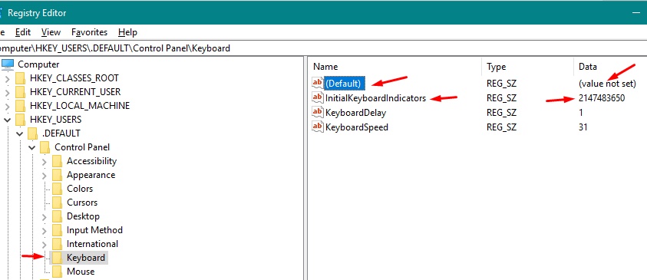Expand the HKEY_CURRENT_USER hive
This screenshot has height=280, width=647.
[x=8, y=92]
